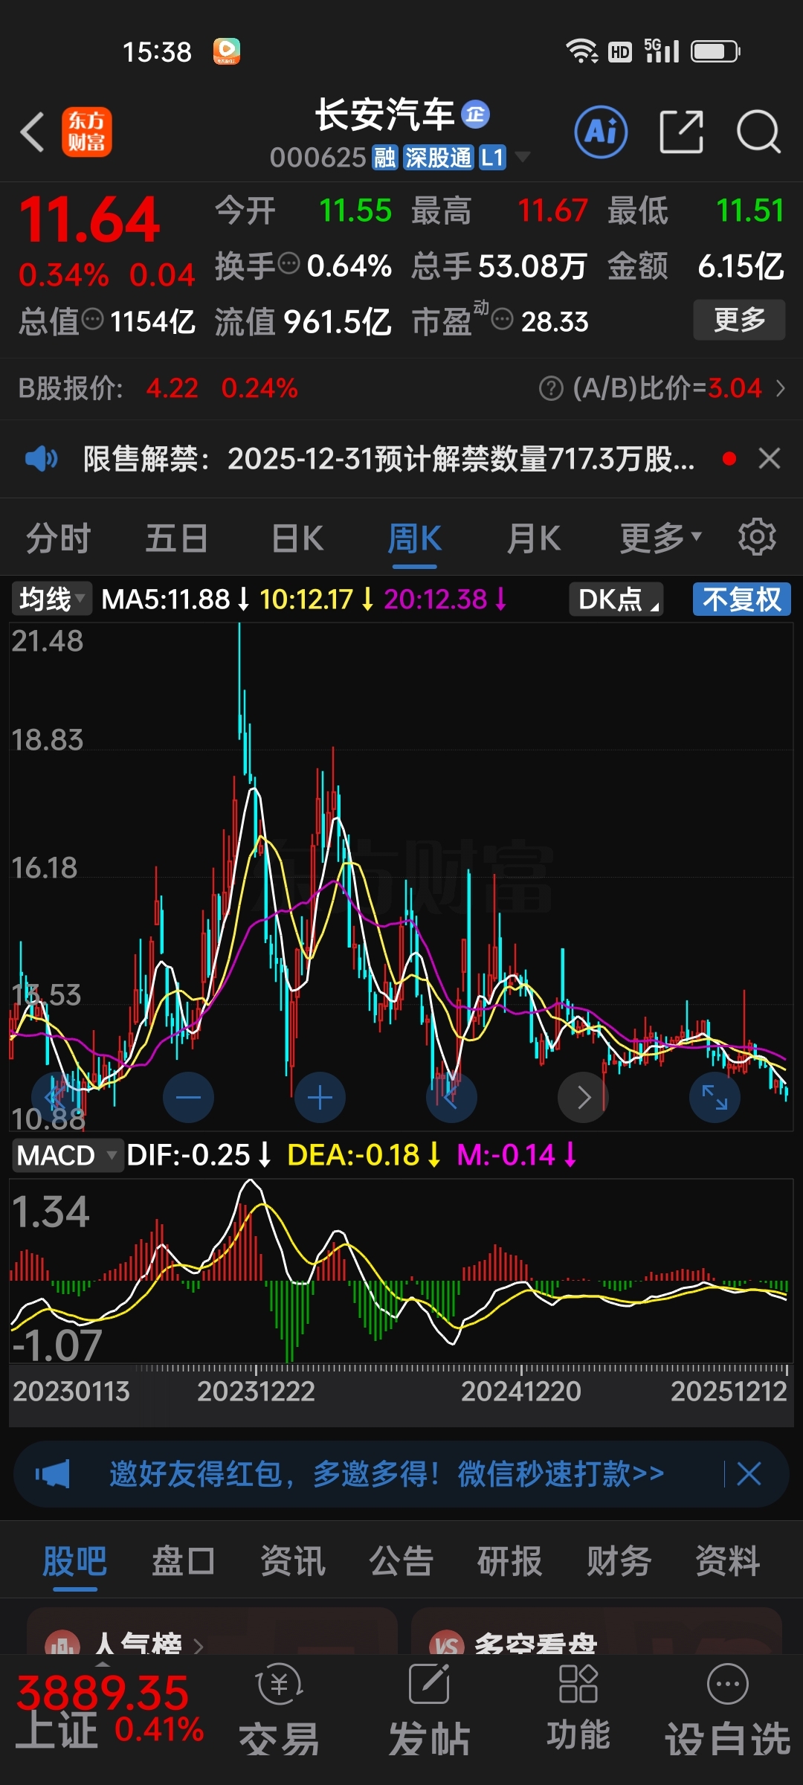This screenshot has width=803, height=1785.
Task: Tap the 深股通 badge
Action: (x=438, y=158)
